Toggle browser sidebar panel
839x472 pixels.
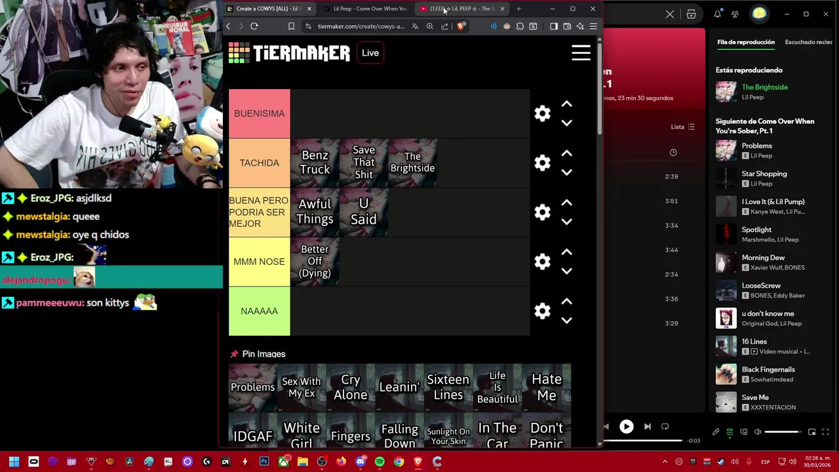(554, 26)
